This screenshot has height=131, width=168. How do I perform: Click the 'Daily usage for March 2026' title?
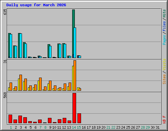click(x=36, y=5)
